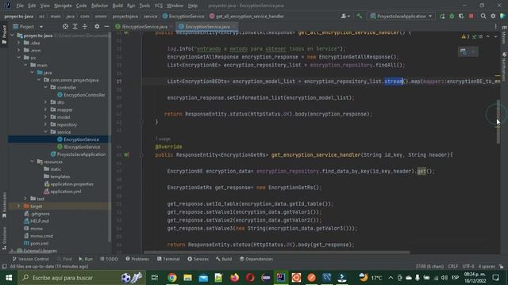Collapse the src folder
508x285 pixels.
click(x=19, y=58)
